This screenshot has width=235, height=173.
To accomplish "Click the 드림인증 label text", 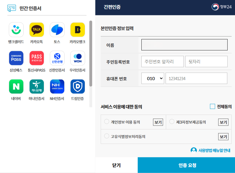I will pos(77,99).
